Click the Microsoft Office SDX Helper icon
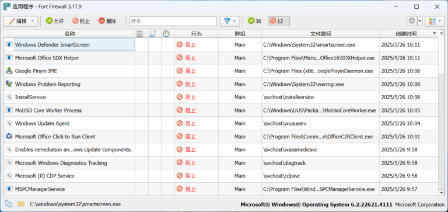This screenshot has height=212, width=448. (x=9, y=58)
